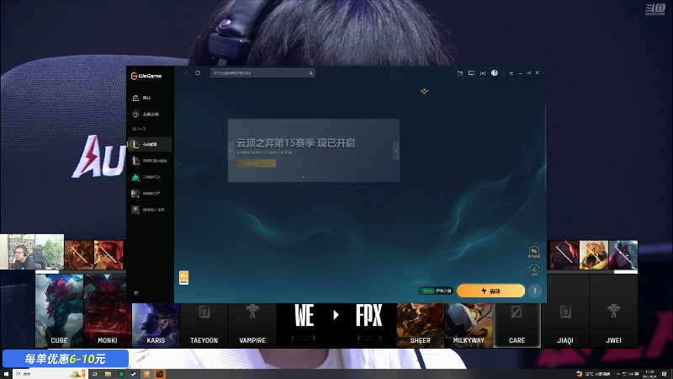
Task: Open the WeGame hamburger menu
Action: pyautogui.click(x=511, y=73)
